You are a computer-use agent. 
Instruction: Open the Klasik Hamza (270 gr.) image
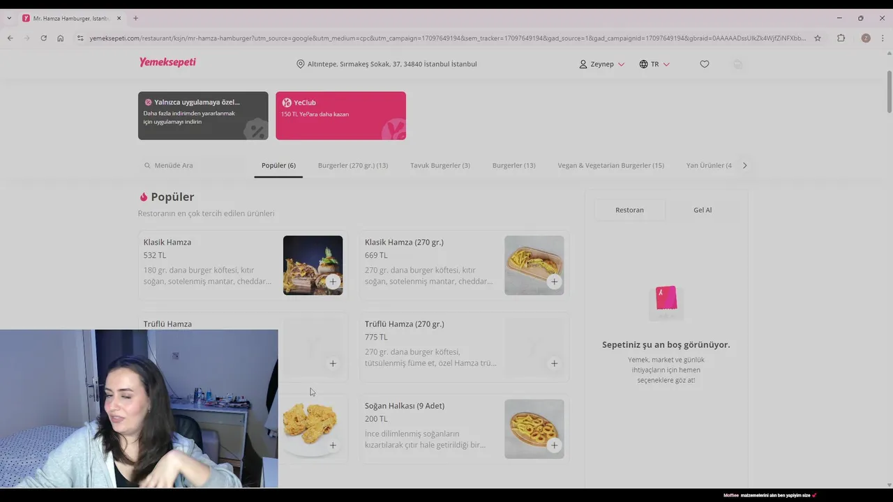point(534,265)
